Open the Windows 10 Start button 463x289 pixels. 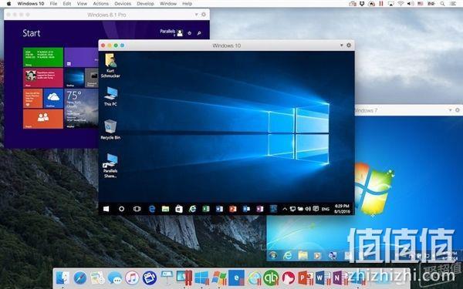[x=106, y=209]
